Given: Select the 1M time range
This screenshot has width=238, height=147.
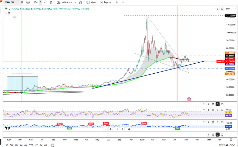Looking at the screenshot, I should click(16, 145).
